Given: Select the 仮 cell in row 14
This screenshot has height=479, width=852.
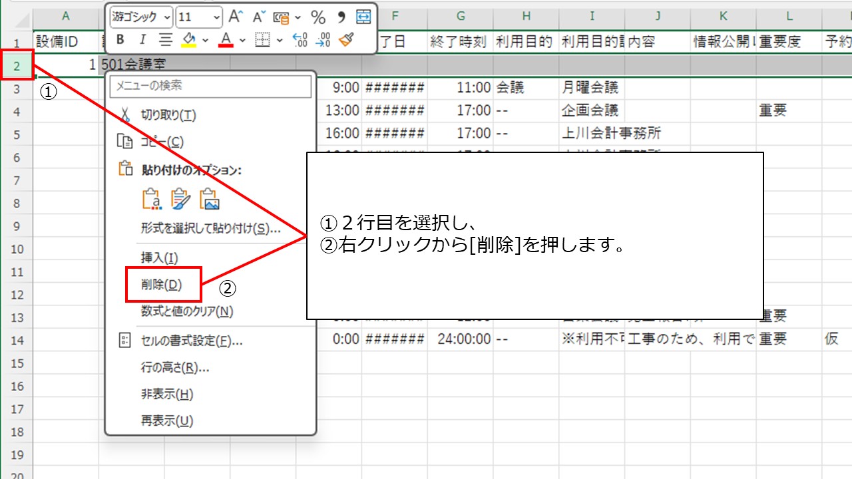Looking at the screenshot, I should (x=837, y=339).
